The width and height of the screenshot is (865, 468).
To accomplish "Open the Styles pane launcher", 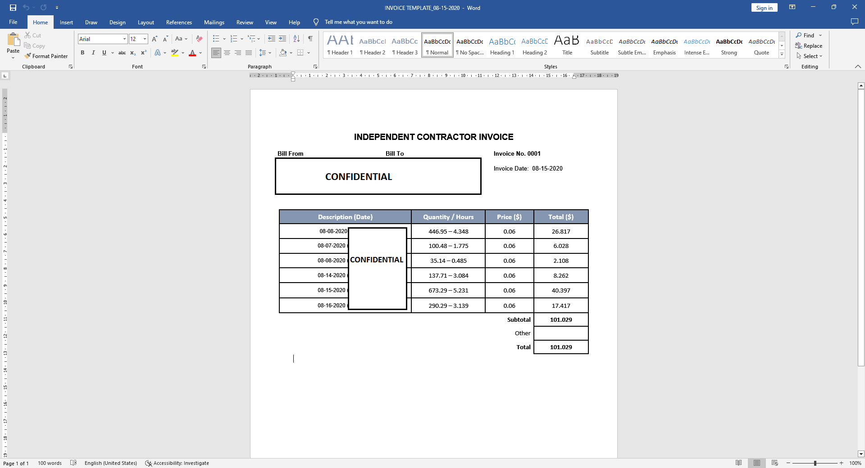I will (x=787, y=67).
